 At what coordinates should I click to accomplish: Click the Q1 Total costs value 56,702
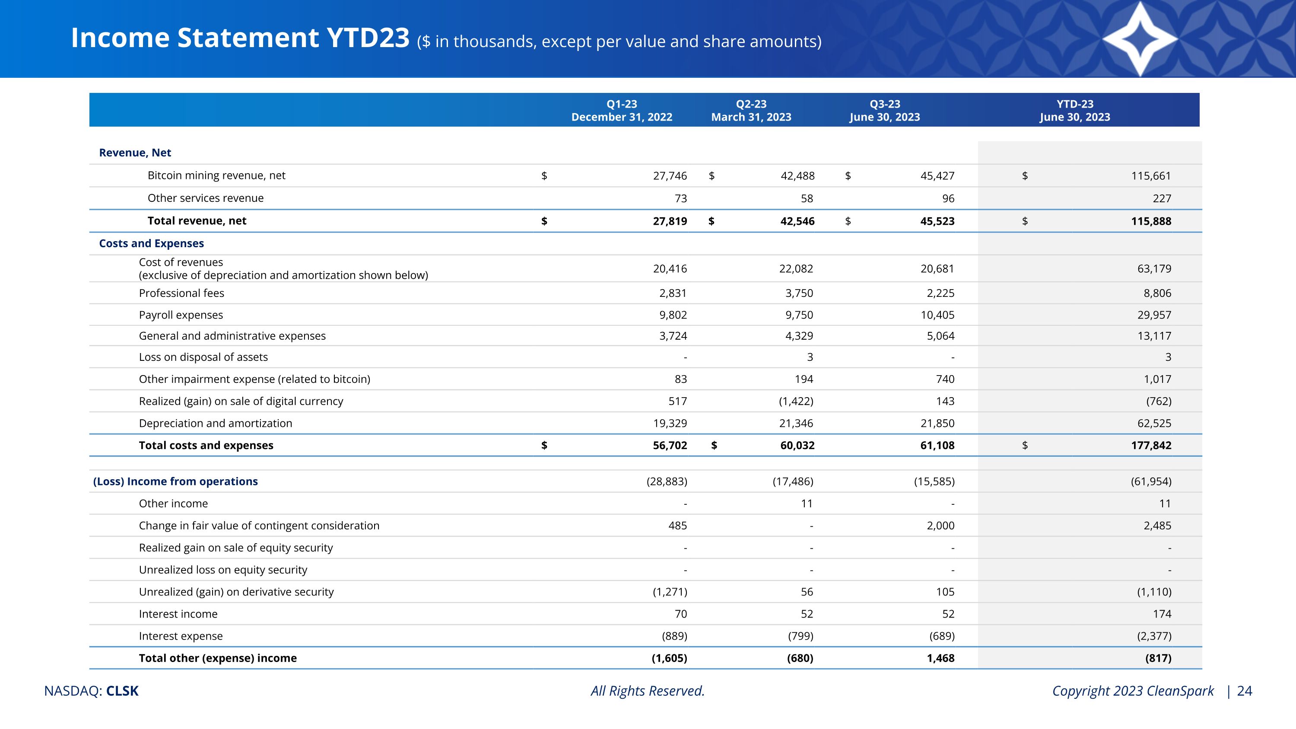pos(670,445)
